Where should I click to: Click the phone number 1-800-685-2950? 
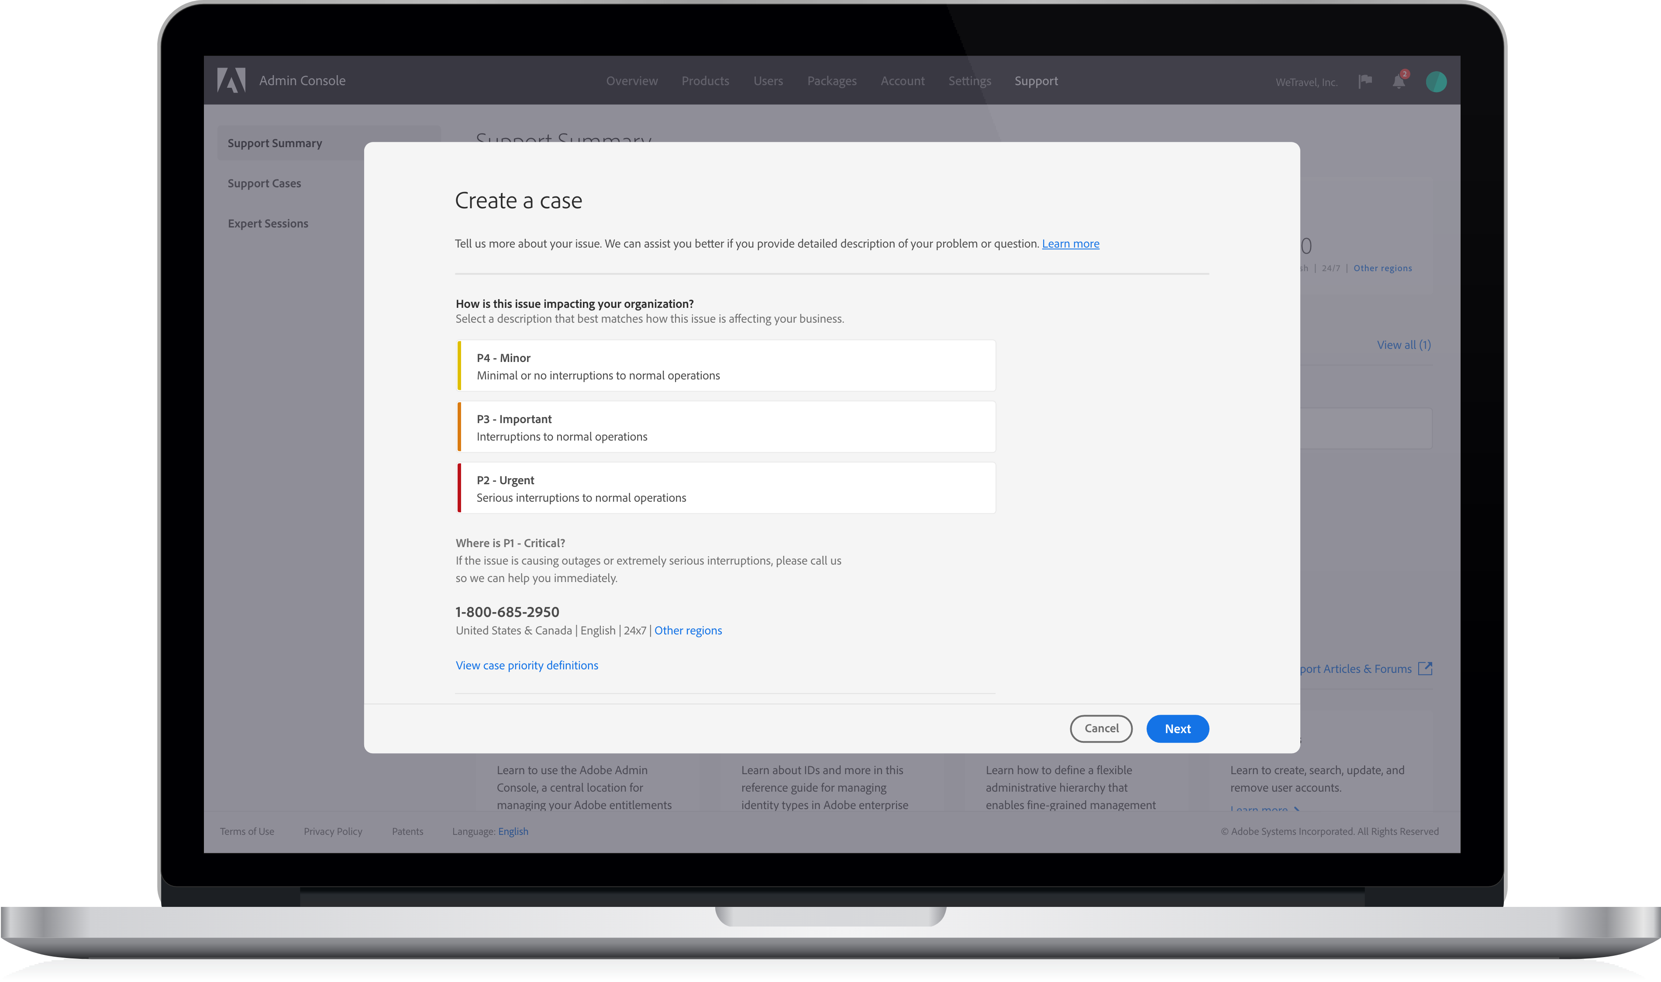click(x=507, y=612)
